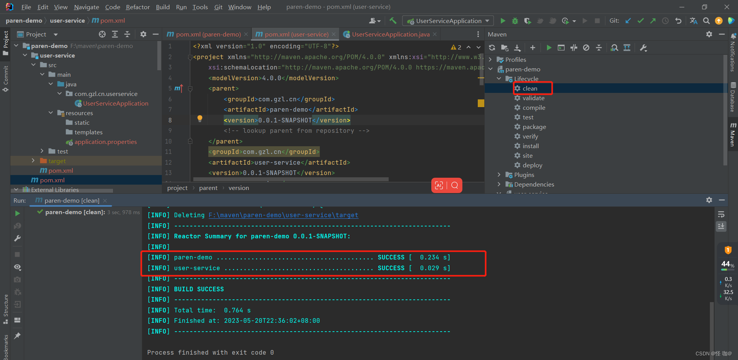Open UserServiceApplication run configuration dropdown

[448, 21]
